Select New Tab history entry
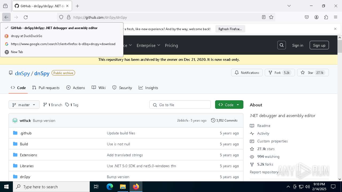 tap(62, 52)
